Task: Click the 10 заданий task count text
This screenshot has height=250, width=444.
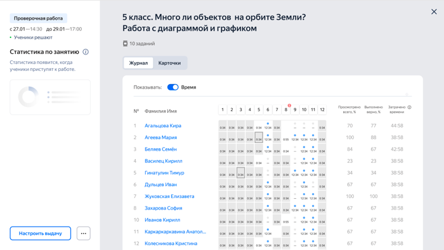Action: tap(142, 44)
